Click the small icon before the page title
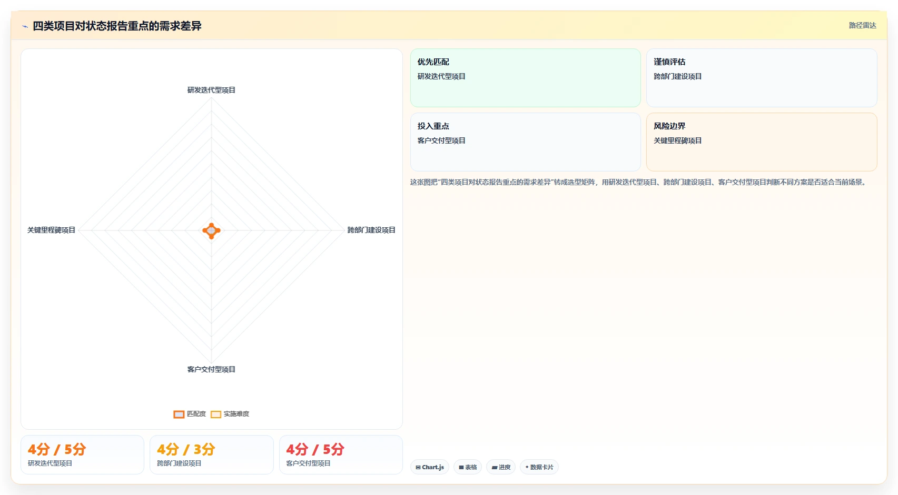Screen dimensions: 898x495 pos(25,26)
